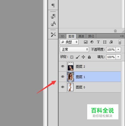Viewport: 125px width, 126px height.
Task: Select layer name 图层 1
Action: (x=80, y=77)
